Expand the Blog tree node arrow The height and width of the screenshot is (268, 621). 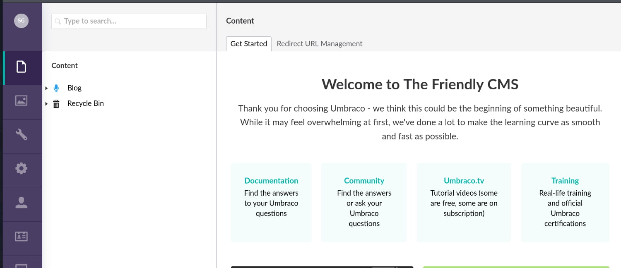coord(46,88)
